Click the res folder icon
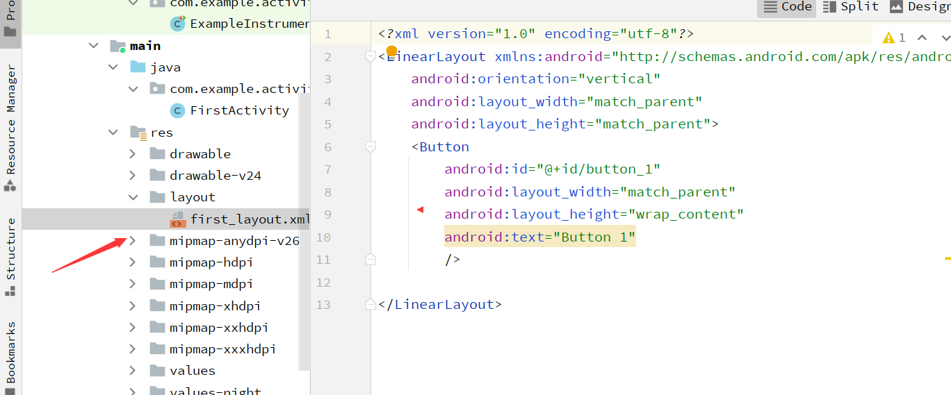Screen dimensions: 951x395 pos(138,133)
